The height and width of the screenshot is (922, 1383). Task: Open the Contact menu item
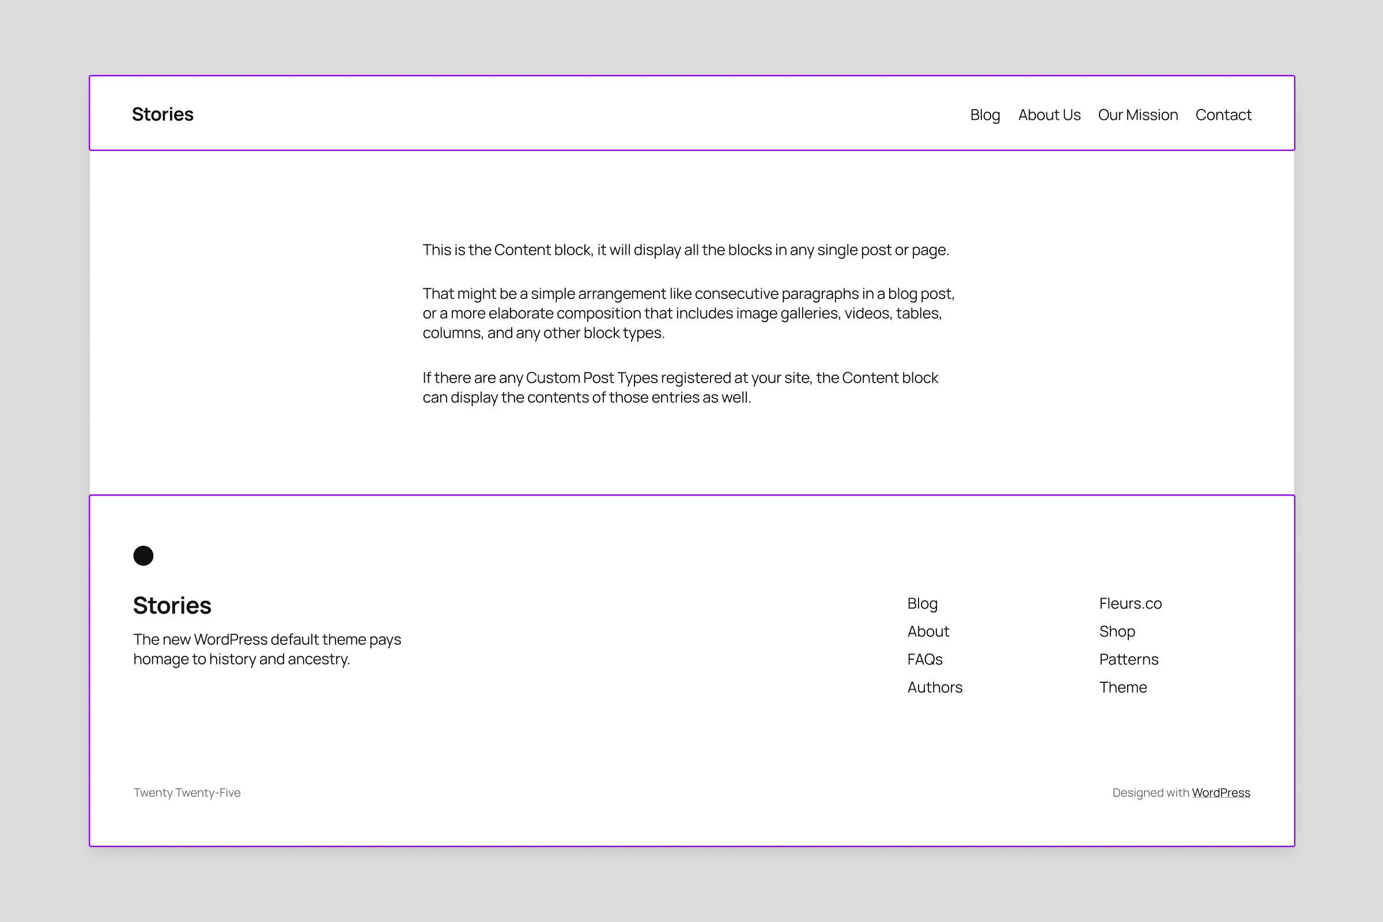[1223, 115]
